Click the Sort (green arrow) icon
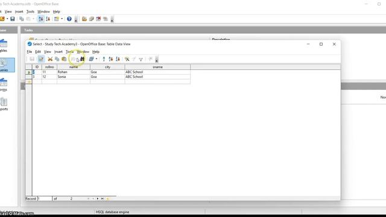Screen dimensions: 386x217 104,59
